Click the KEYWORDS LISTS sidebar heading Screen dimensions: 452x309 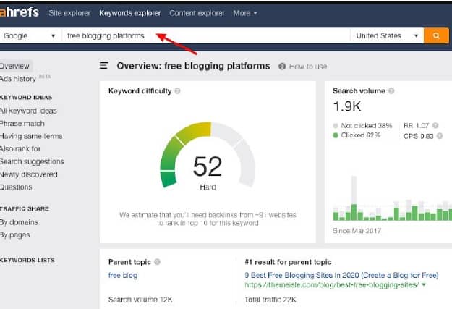[27, 260]
